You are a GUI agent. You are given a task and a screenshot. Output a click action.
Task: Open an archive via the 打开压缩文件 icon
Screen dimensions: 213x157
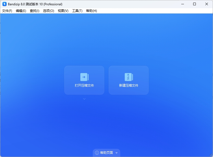[x=84, y=80]
